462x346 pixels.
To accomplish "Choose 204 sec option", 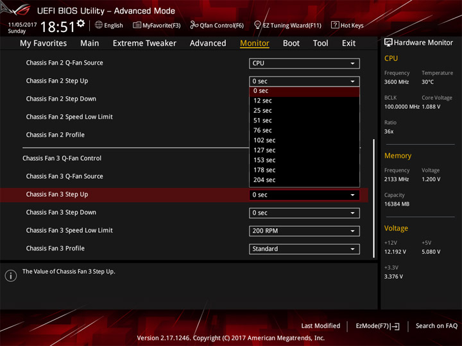I will pos(304,180).
